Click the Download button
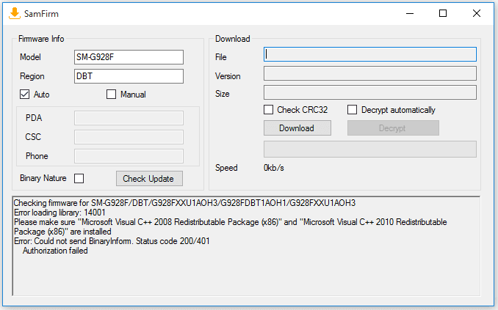 [297, 128]
